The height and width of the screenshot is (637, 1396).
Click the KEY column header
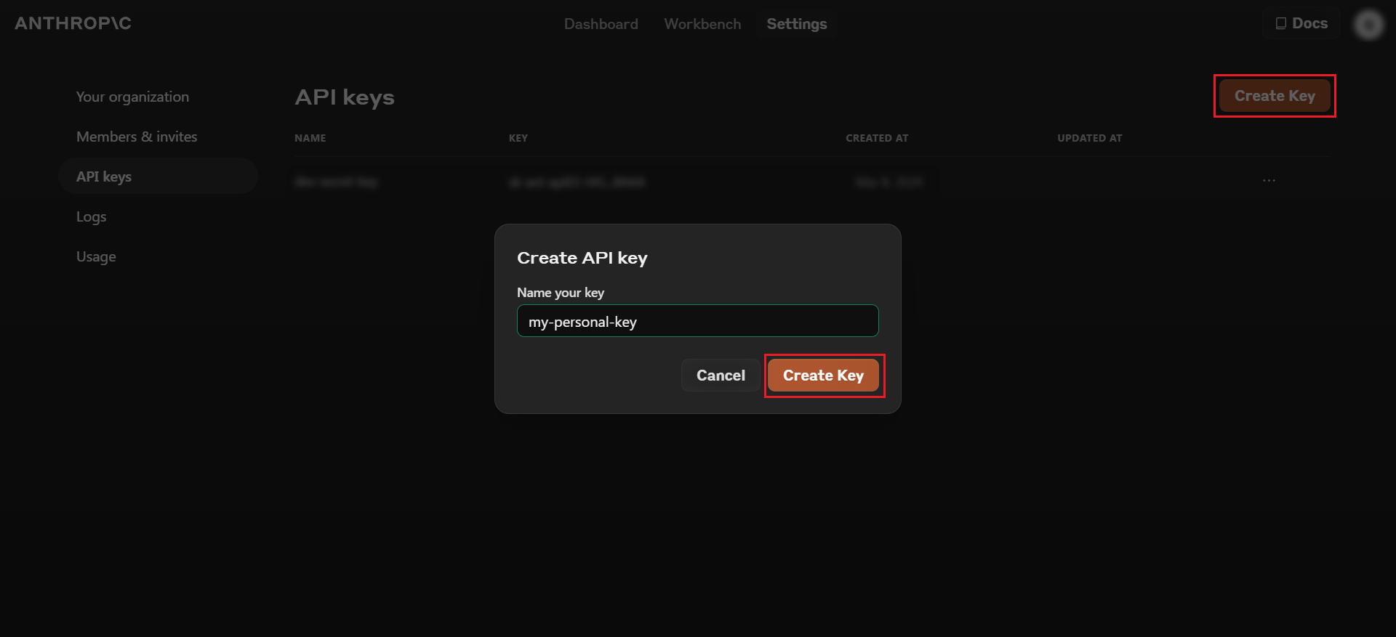[518, 138]
